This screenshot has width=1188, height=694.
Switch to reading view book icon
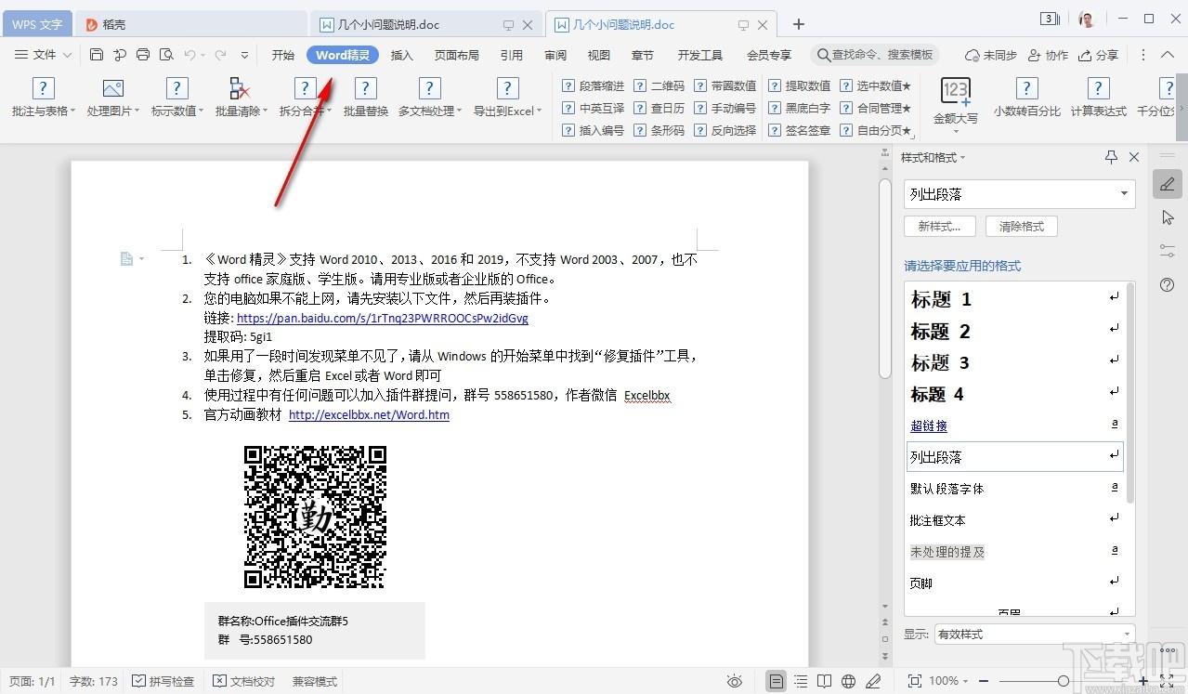point(824,681)
